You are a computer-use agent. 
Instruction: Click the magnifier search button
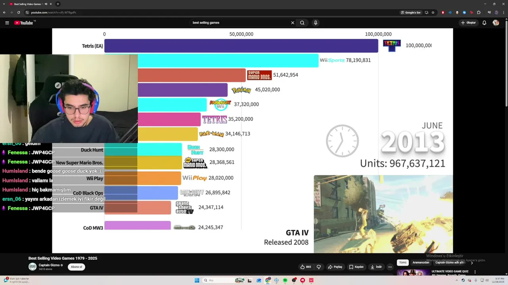pos(302,23)
